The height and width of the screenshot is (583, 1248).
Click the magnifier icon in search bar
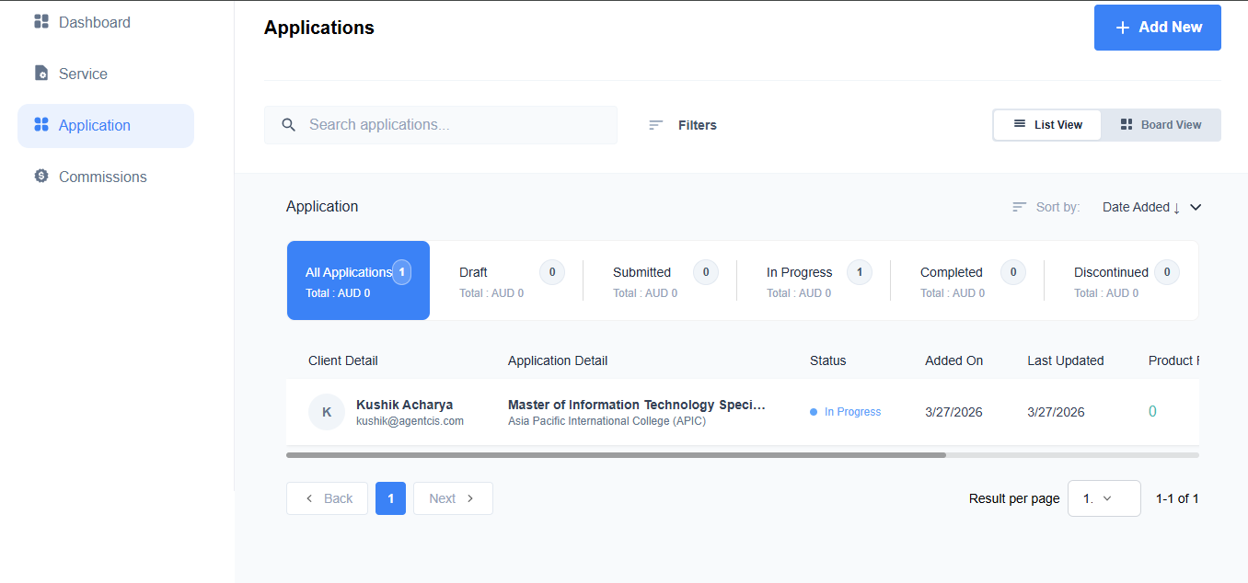(289, 125)
